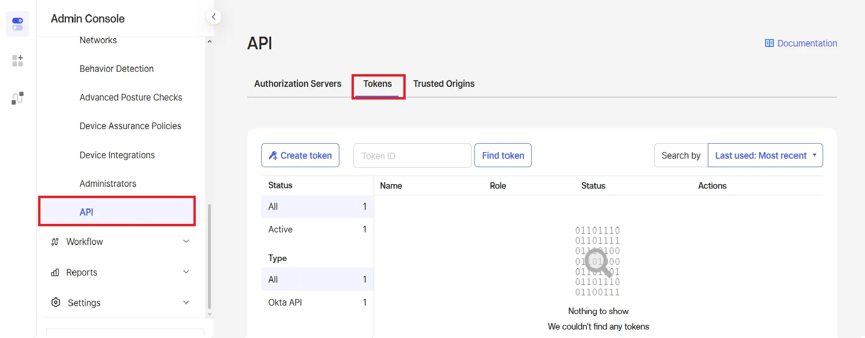Click the Reports chart icon
Image resolution: width=865 pixels, height=338 pixels.
pos(55,272)
